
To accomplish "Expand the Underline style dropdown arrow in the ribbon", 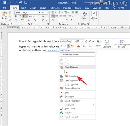I will pyautogui.click(x=27, y=17).
